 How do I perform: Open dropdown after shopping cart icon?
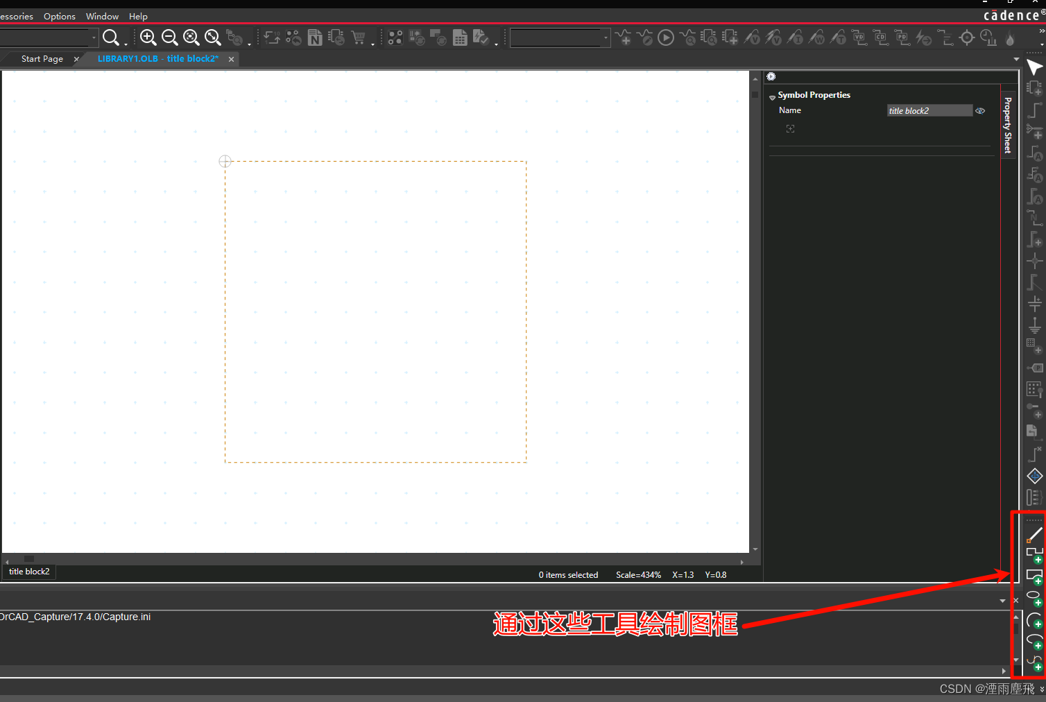click(372, 44)
